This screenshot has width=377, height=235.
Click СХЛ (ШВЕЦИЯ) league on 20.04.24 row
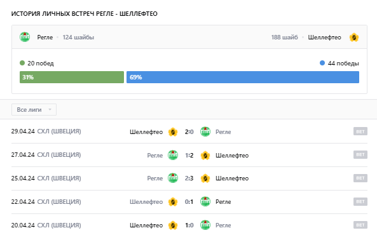click(x=59, y=225)
